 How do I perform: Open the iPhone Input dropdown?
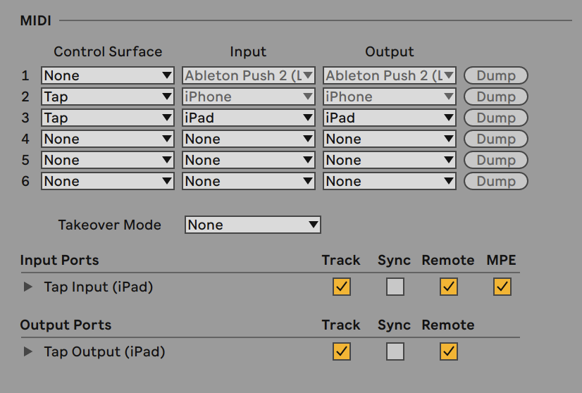[x=249, y=97]
